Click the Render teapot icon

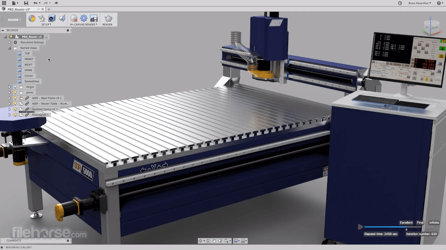click(108, 18)
